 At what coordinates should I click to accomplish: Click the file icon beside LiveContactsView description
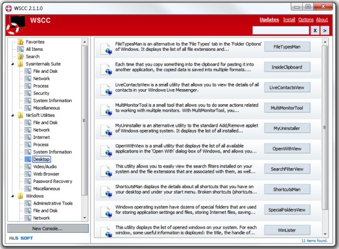pyautogui.click(x=106, y=89)
